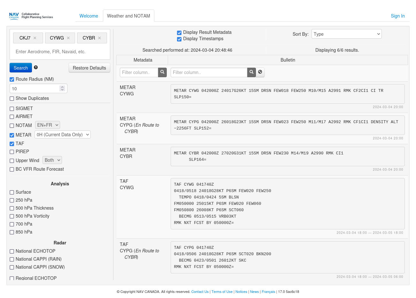
Task: Select the Weather and NOTAM tab
Action: 128,16
